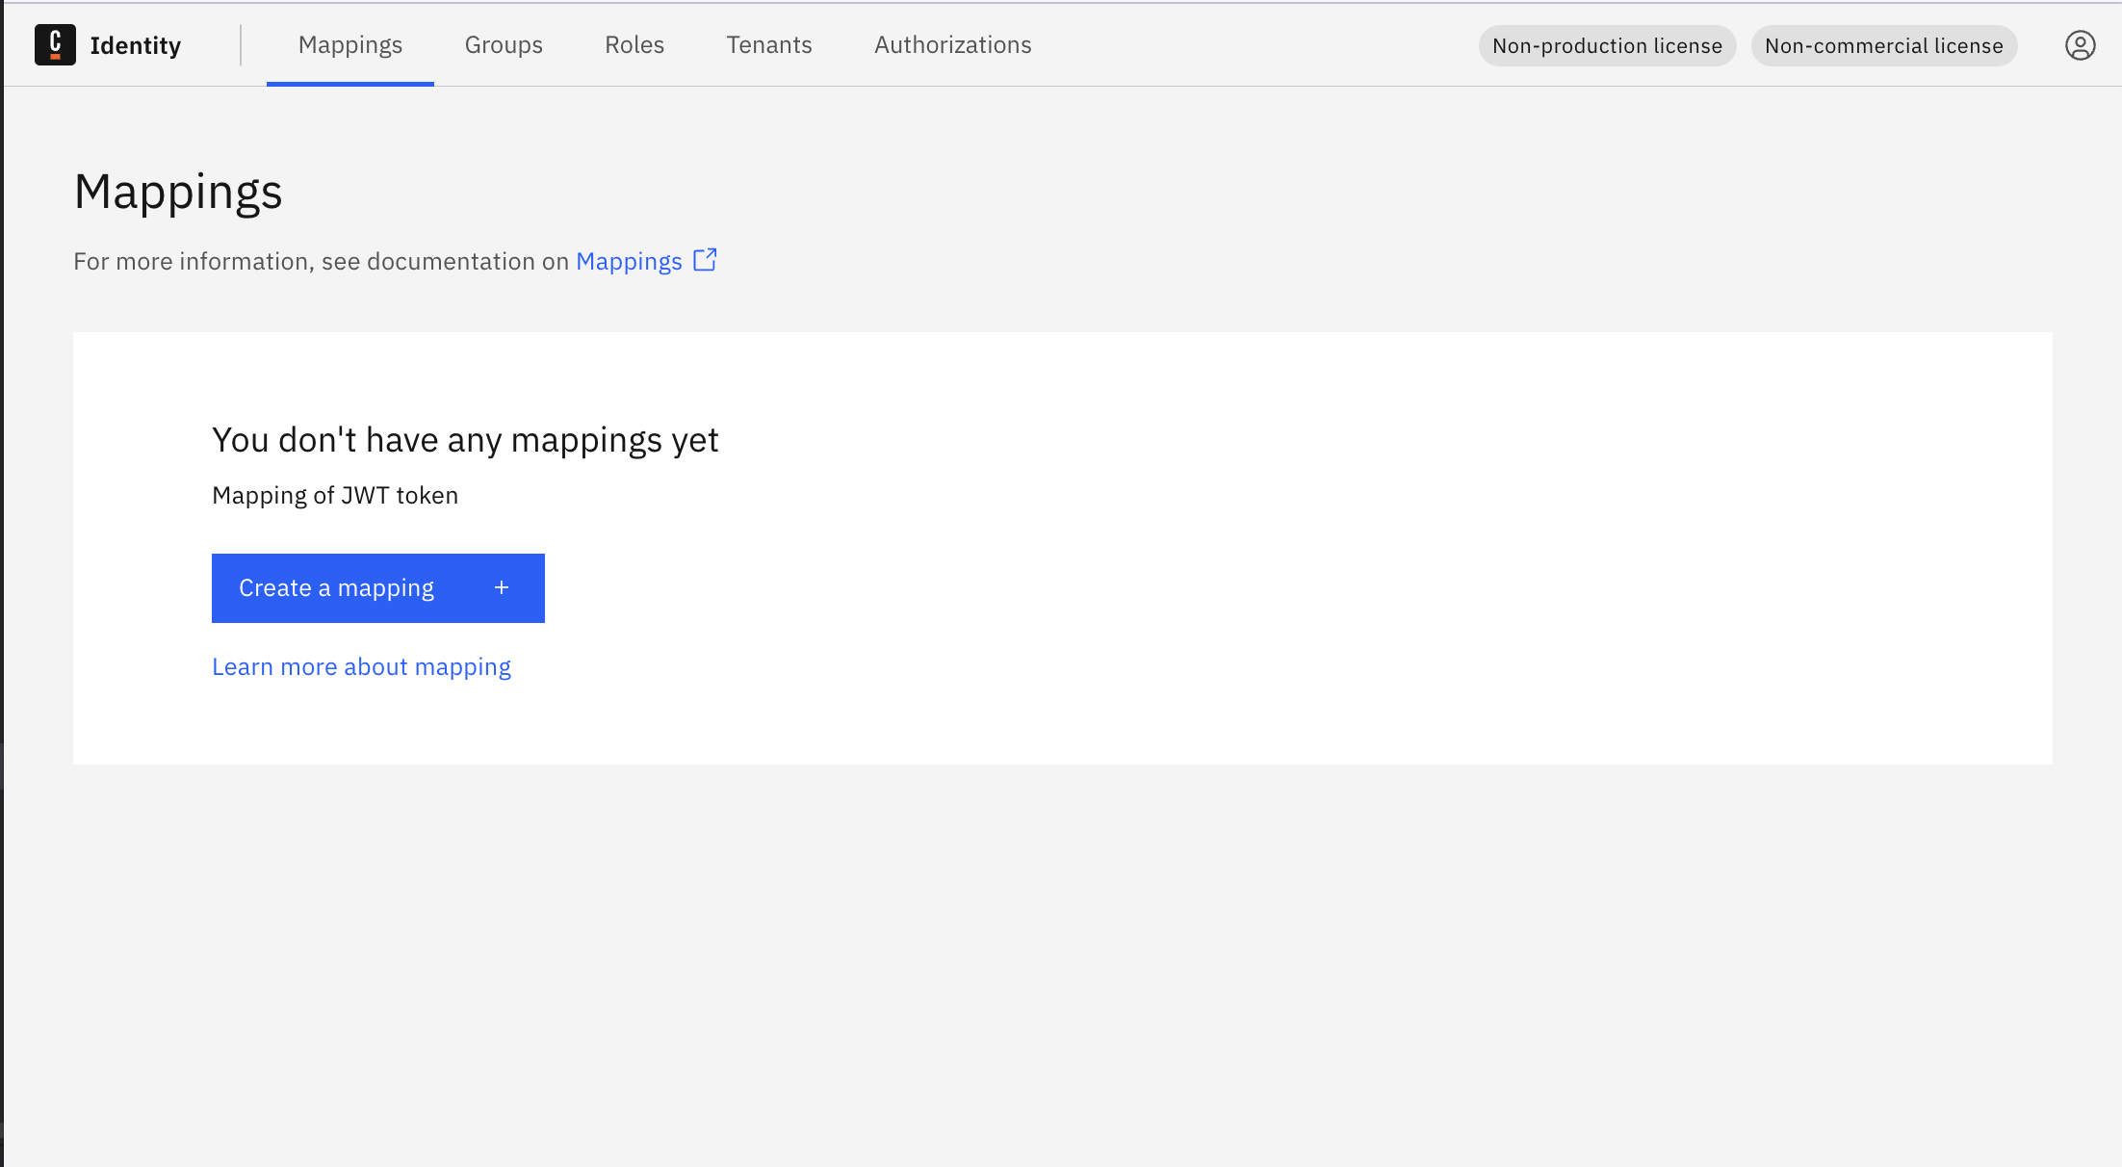
Task: Click the C logo in the header
Action: pos(55,44)
